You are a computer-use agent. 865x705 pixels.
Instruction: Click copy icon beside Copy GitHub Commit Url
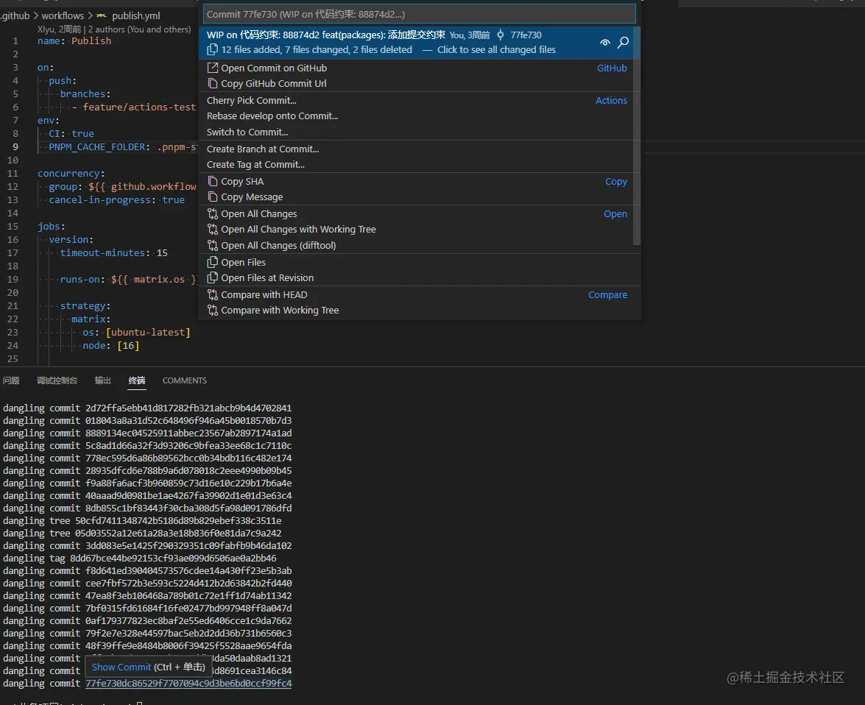[x=213, y=83]
